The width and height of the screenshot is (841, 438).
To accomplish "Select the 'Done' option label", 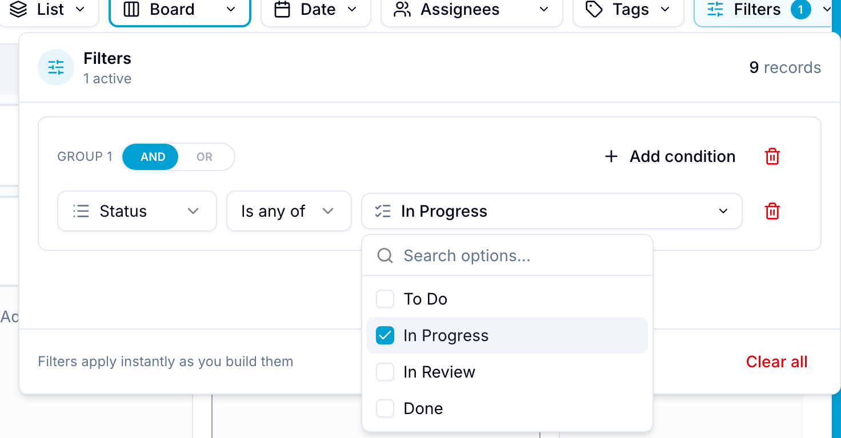I will tap(423, 408).
